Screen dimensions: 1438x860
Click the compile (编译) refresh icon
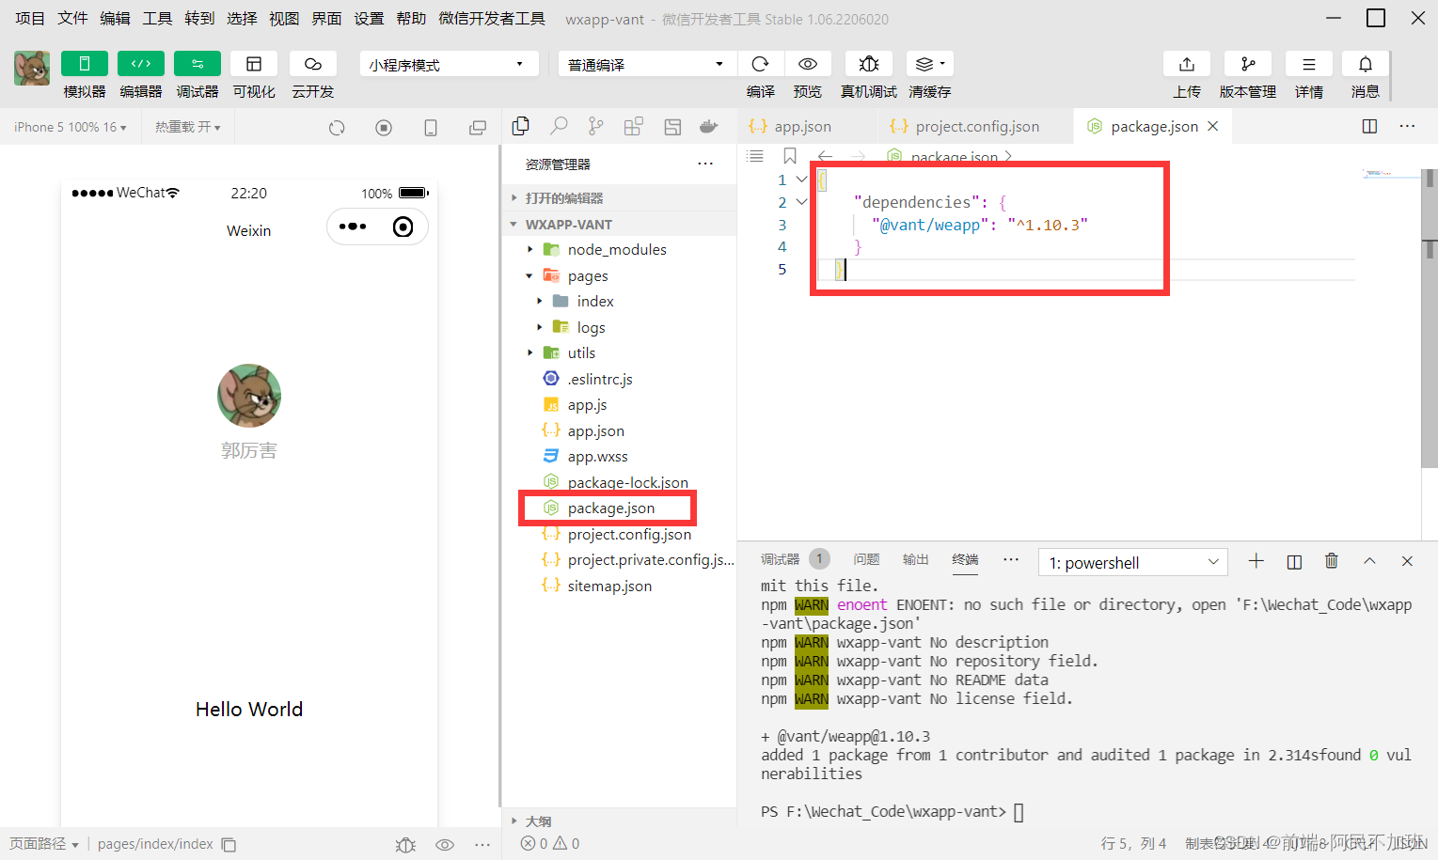[761, 63]
